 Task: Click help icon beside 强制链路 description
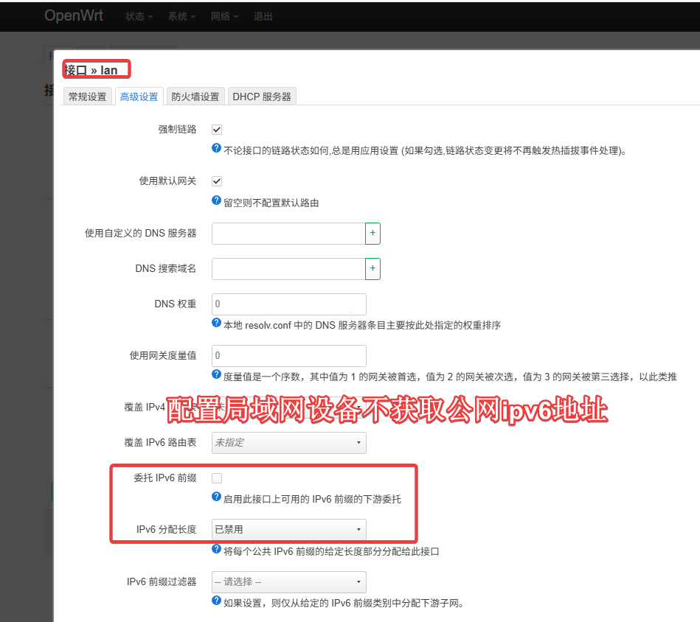point(217,148)
